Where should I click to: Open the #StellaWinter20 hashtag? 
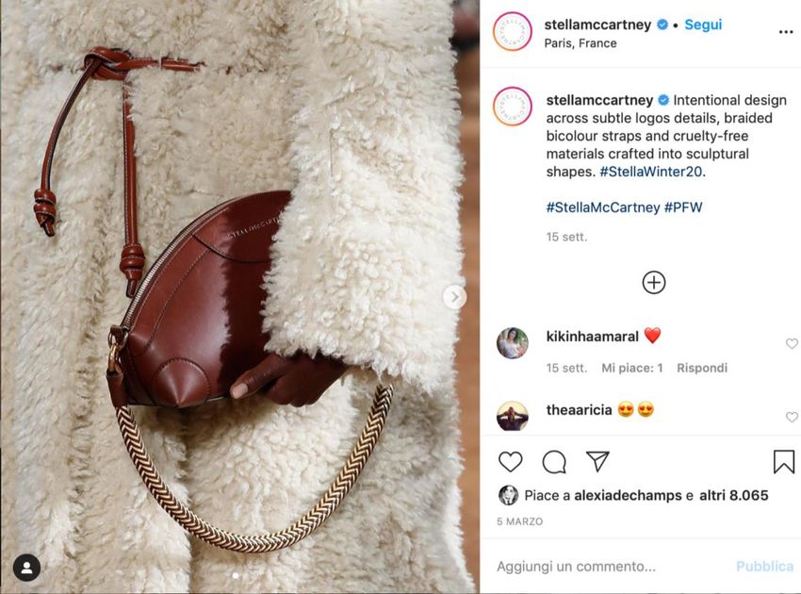pyautogui.click(x=651, y=172)
